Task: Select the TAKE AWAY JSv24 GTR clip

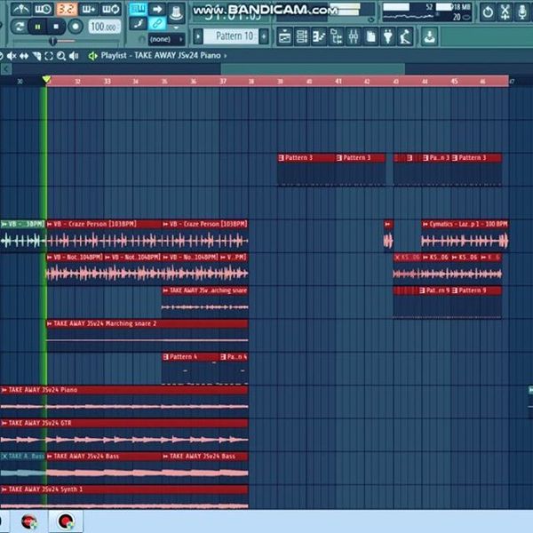Action: coord(124,434)
